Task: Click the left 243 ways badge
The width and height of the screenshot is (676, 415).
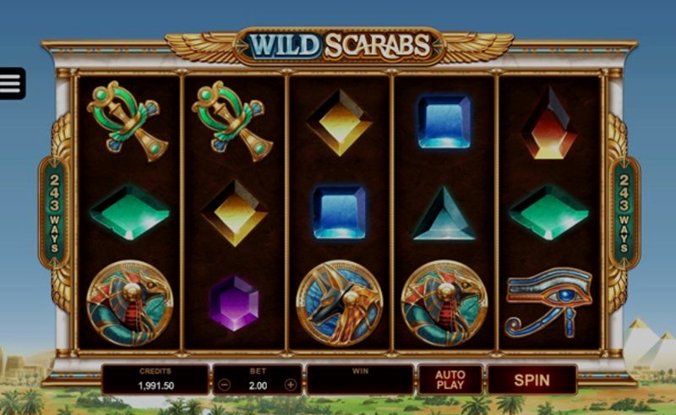Action: (x=54, y=213)
